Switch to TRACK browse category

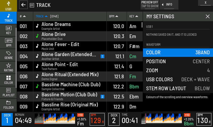point(9,18)
